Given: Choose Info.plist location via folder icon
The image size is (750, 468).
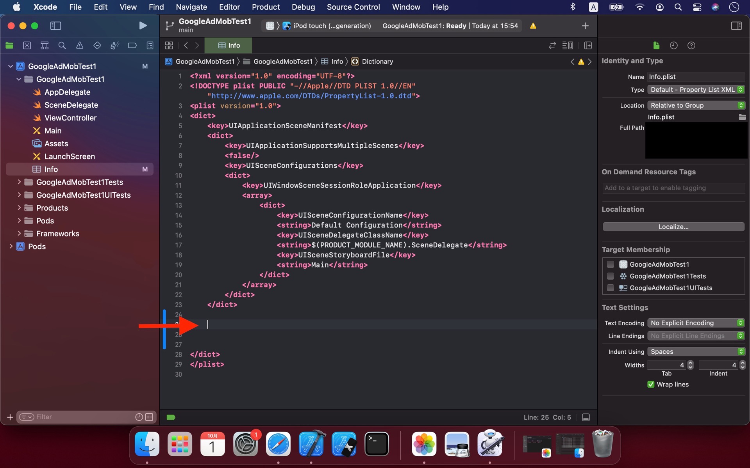Looking at the screenshot, I should pos(742,117).
